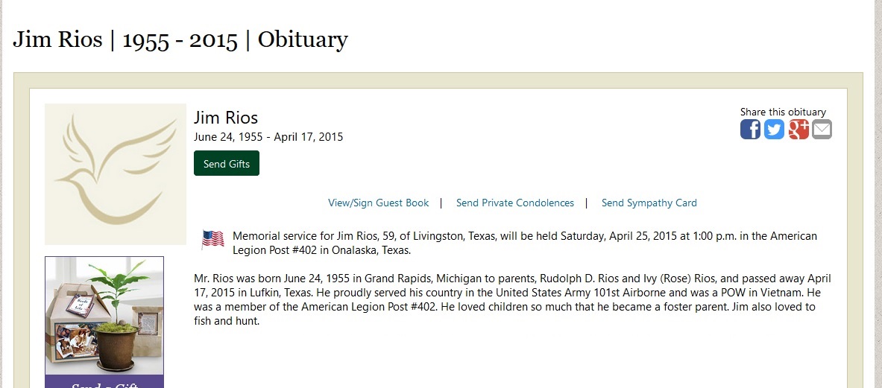Share obituary on Facebook
The image size is (882, 388).
[x=750, y=130]
